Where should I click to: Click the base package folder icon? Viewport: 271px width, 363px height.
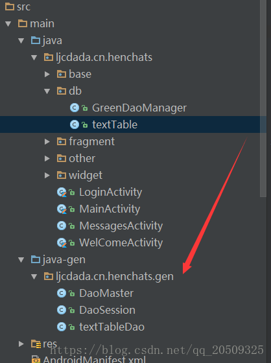click(62, 74)
